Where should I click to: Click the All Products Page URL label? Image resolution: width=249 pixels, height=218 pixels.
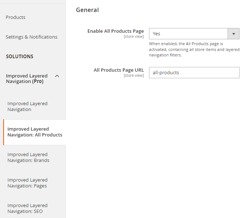click(119, 70)
